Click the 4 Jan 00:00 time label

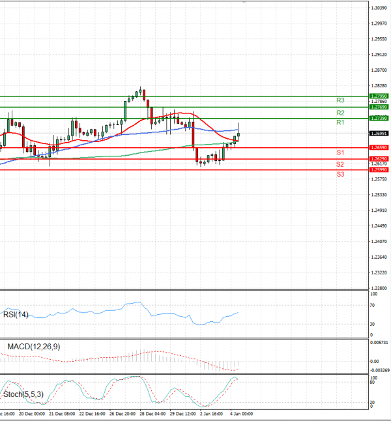(241, 414)
